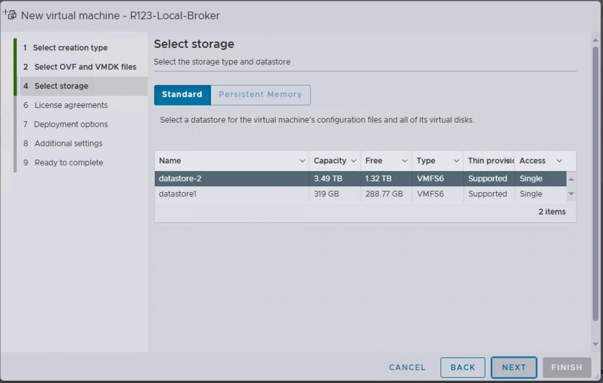Screen dimensions: 603x383
Task: Open the Access column dropdown
Action: tap(559, 161)
